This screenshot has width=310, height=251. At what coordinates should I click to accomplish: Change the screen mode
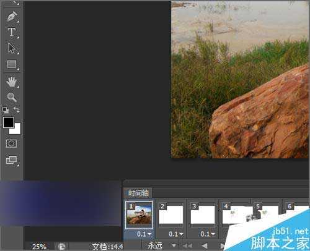coord(12,160)
